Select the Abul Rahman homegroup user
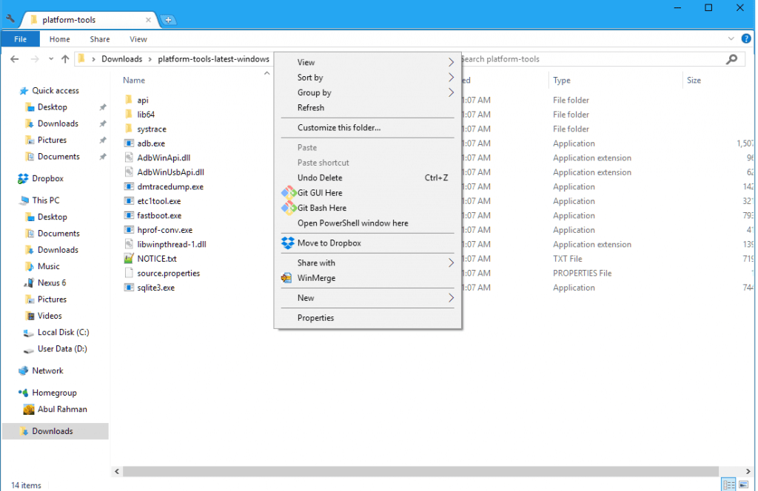758x491 pixels. coord(62,409)
